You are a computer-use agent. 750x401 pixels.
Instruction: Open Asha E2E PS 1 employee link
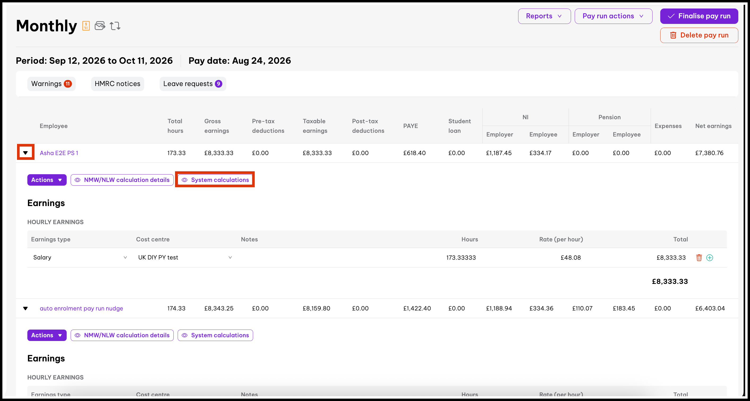click(59, 153)
